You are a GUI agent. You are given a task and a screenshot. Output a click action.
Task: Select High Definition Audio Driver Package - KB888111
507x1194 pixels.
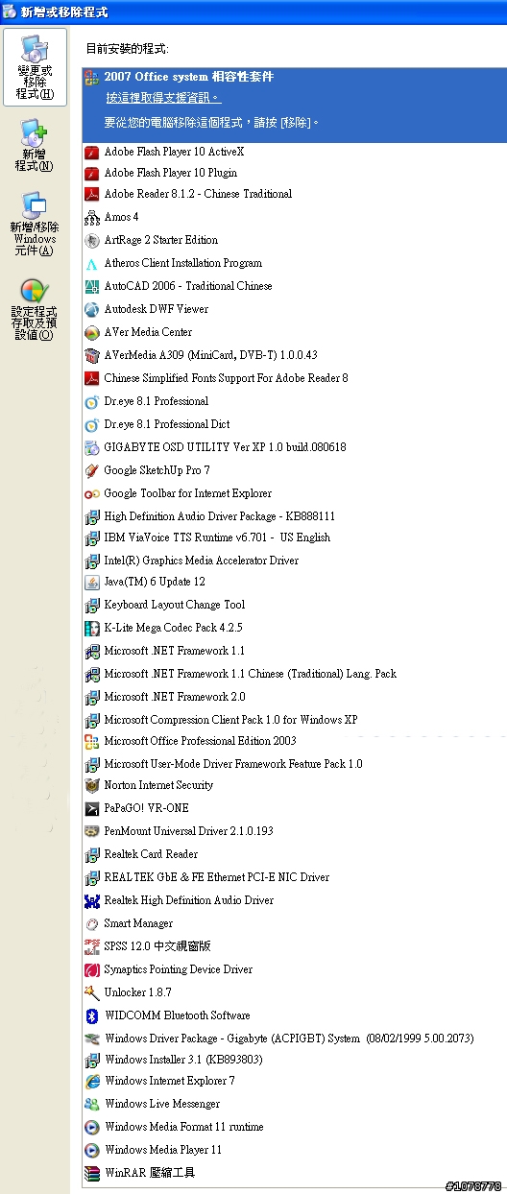pos(294,516)
